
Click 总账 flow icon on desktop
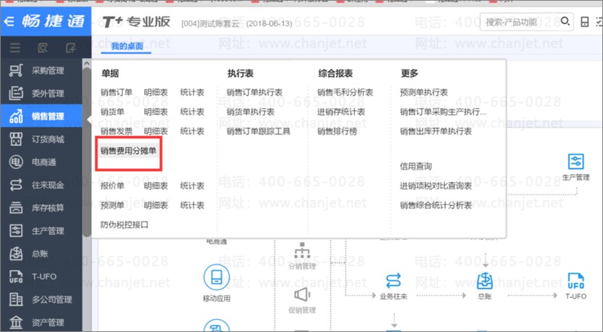(485, 281)
